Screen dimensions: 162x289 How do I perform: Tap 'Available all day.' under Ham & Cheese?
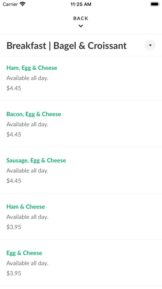(27, 217)
